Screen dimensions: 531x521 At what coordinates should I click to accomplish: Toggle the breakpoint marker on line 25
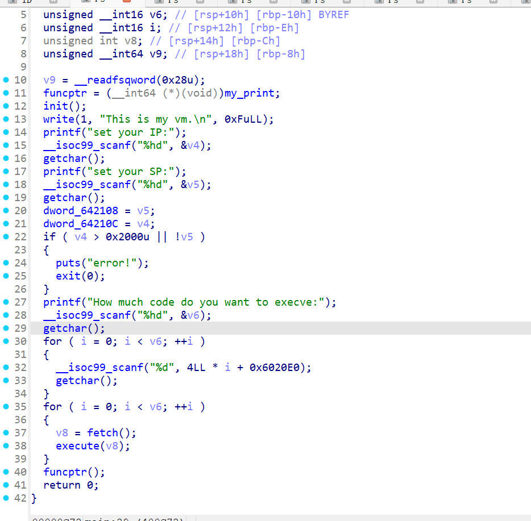[x=6, y=276]
